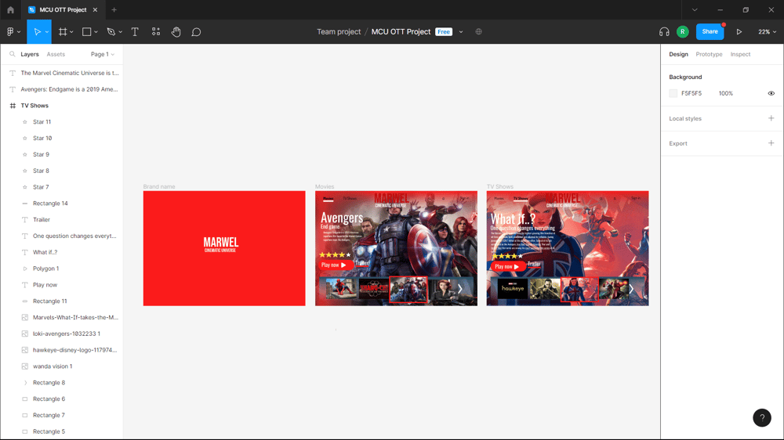Open Move tool options dropdown arrow
Screen dimensions: 784x440
(47, 32)
